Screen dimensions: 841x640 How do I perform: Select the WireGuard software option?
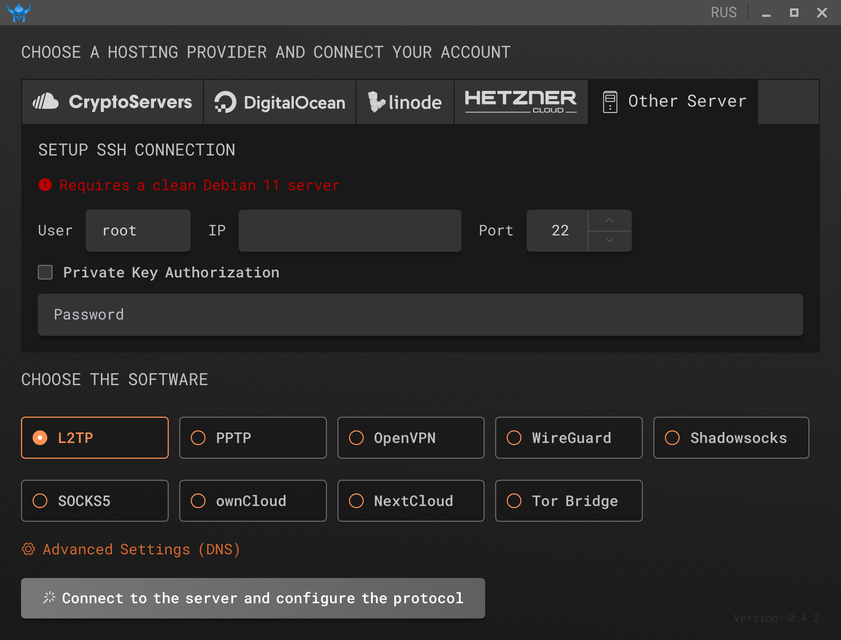(569, 438)
